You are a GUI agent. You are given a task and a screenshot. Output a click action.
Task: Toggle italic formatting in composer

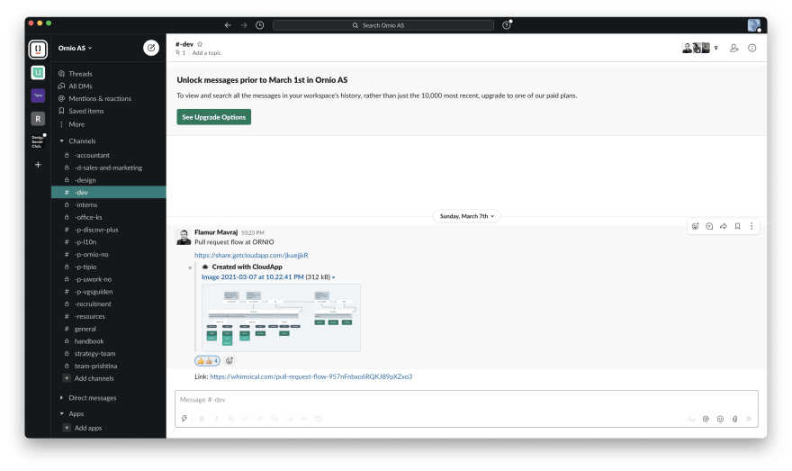pos(216,419)
